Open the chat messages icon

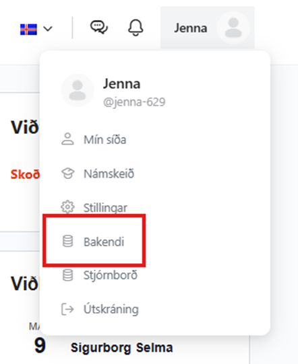99,28
